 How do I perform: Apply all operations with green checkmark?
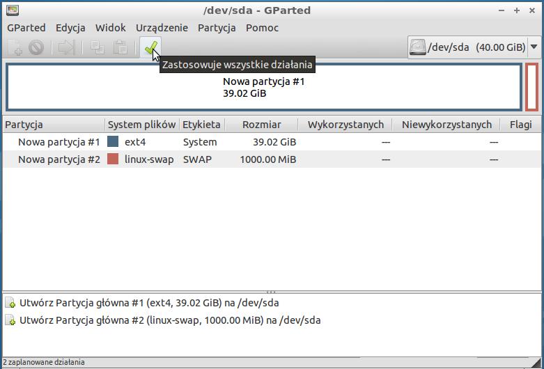150,47
